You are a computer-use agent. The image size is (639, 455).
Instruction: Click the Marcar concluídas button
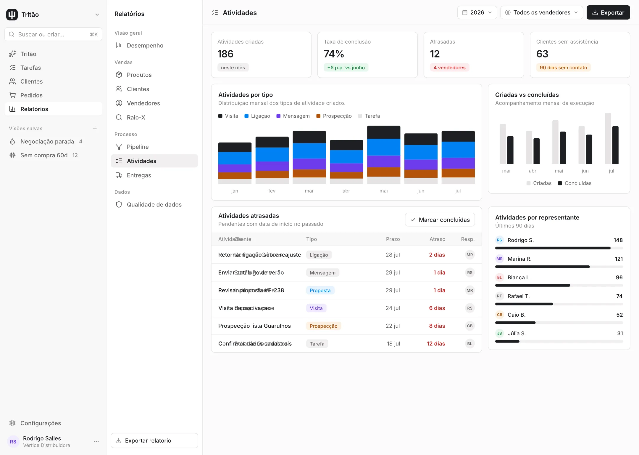point(440,220)
